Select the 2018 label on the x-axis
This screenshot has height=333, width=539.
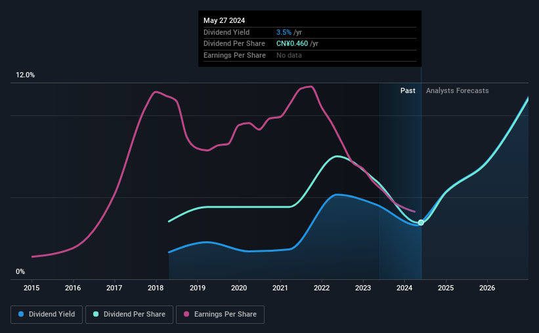coord(156,288)
